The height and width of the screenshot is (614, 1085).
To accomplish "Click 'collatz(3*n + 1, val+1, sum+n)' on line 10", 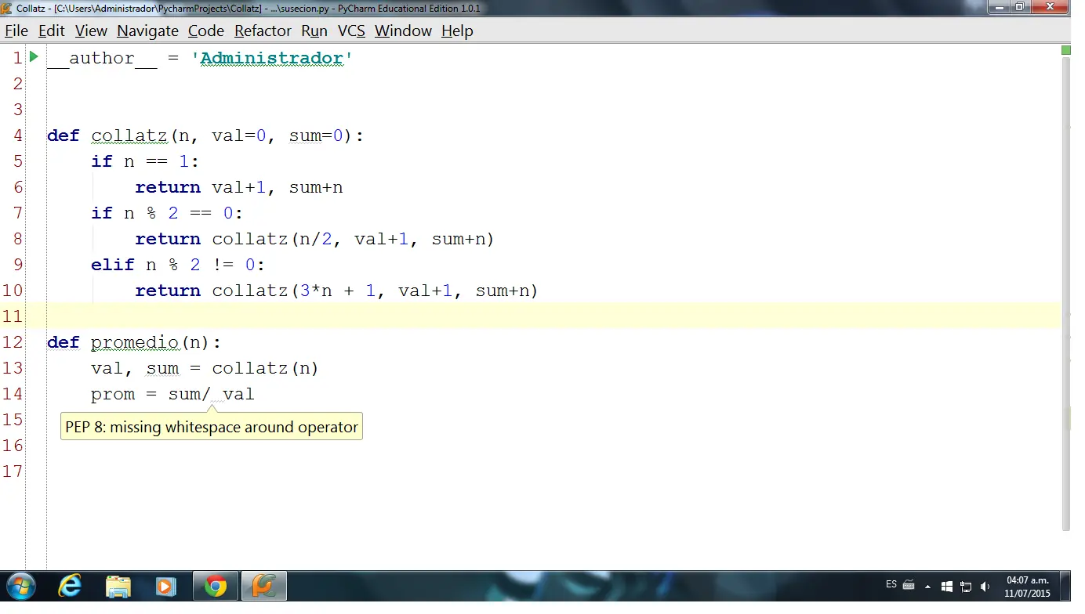I will [x=375, y=291].
